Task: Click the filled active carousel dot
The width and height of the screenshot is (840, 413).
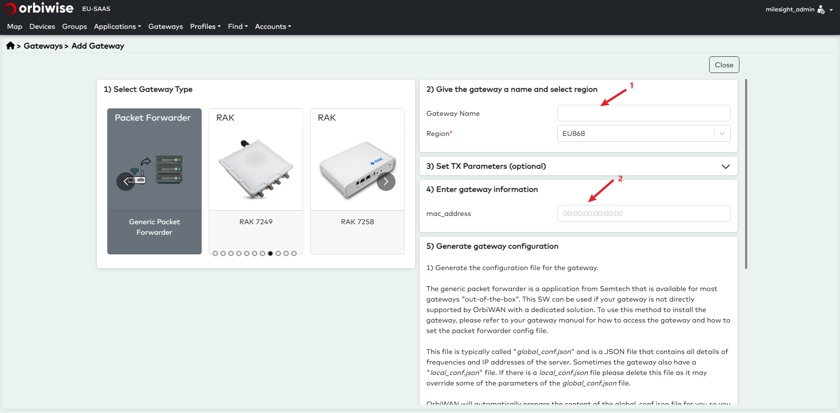Action: [x=270, y=253]
